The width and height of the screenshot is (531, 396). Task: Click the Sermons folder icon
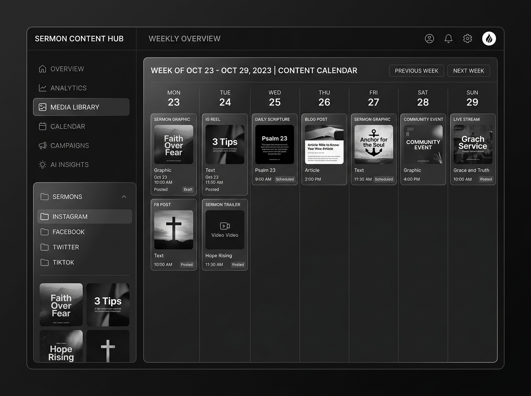click(x=44, y=197)
